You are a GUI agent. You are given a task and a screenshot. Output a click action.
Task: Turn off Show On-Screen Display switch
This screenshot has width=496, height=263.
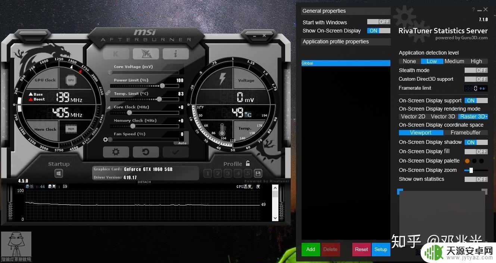[x=379, y=31]
